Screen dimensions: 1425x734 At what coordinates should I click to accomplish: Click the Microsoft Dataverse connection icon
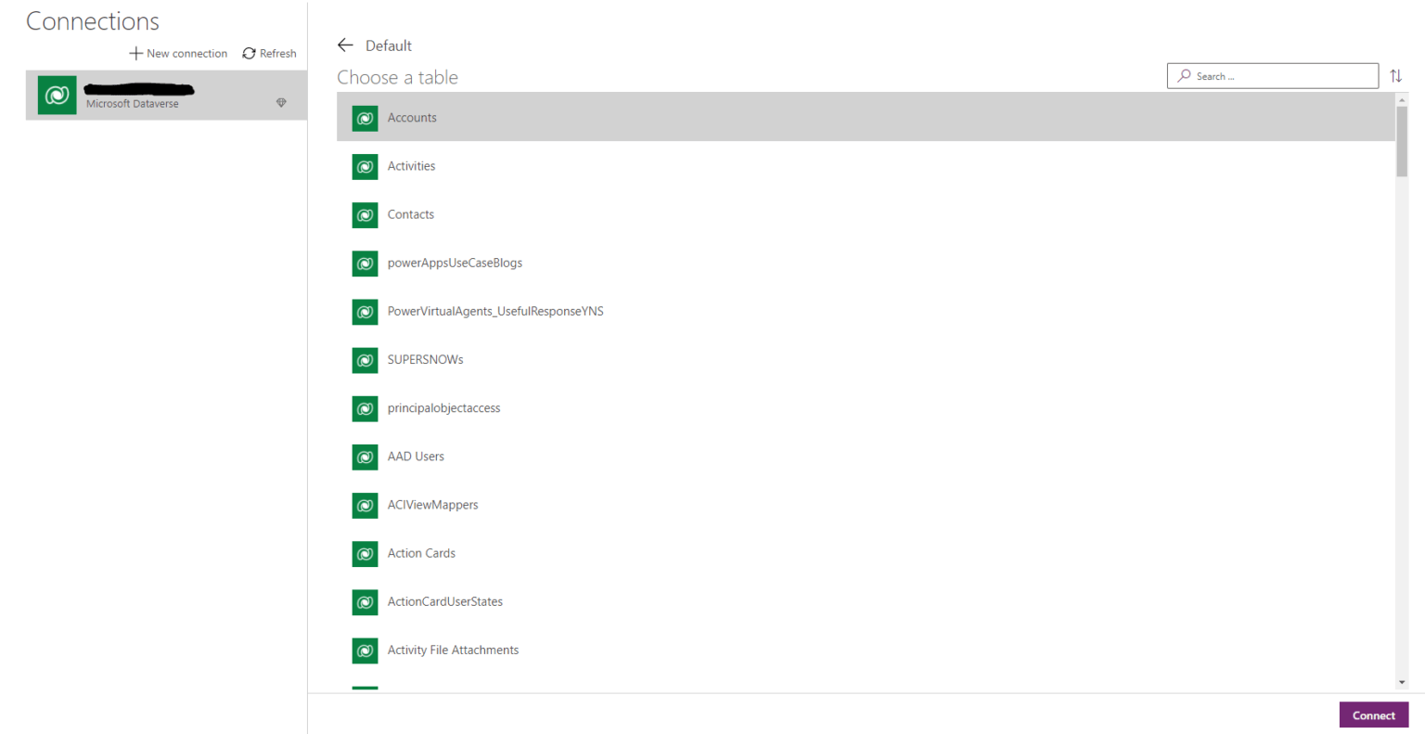pos(57,96)
